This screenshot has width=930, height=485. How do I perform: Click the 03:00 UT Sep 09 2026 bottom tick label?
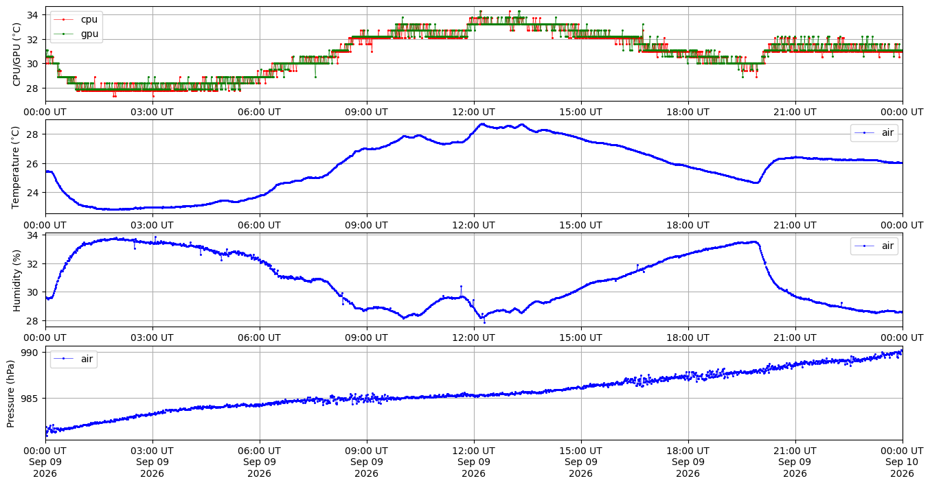(152, 462)
